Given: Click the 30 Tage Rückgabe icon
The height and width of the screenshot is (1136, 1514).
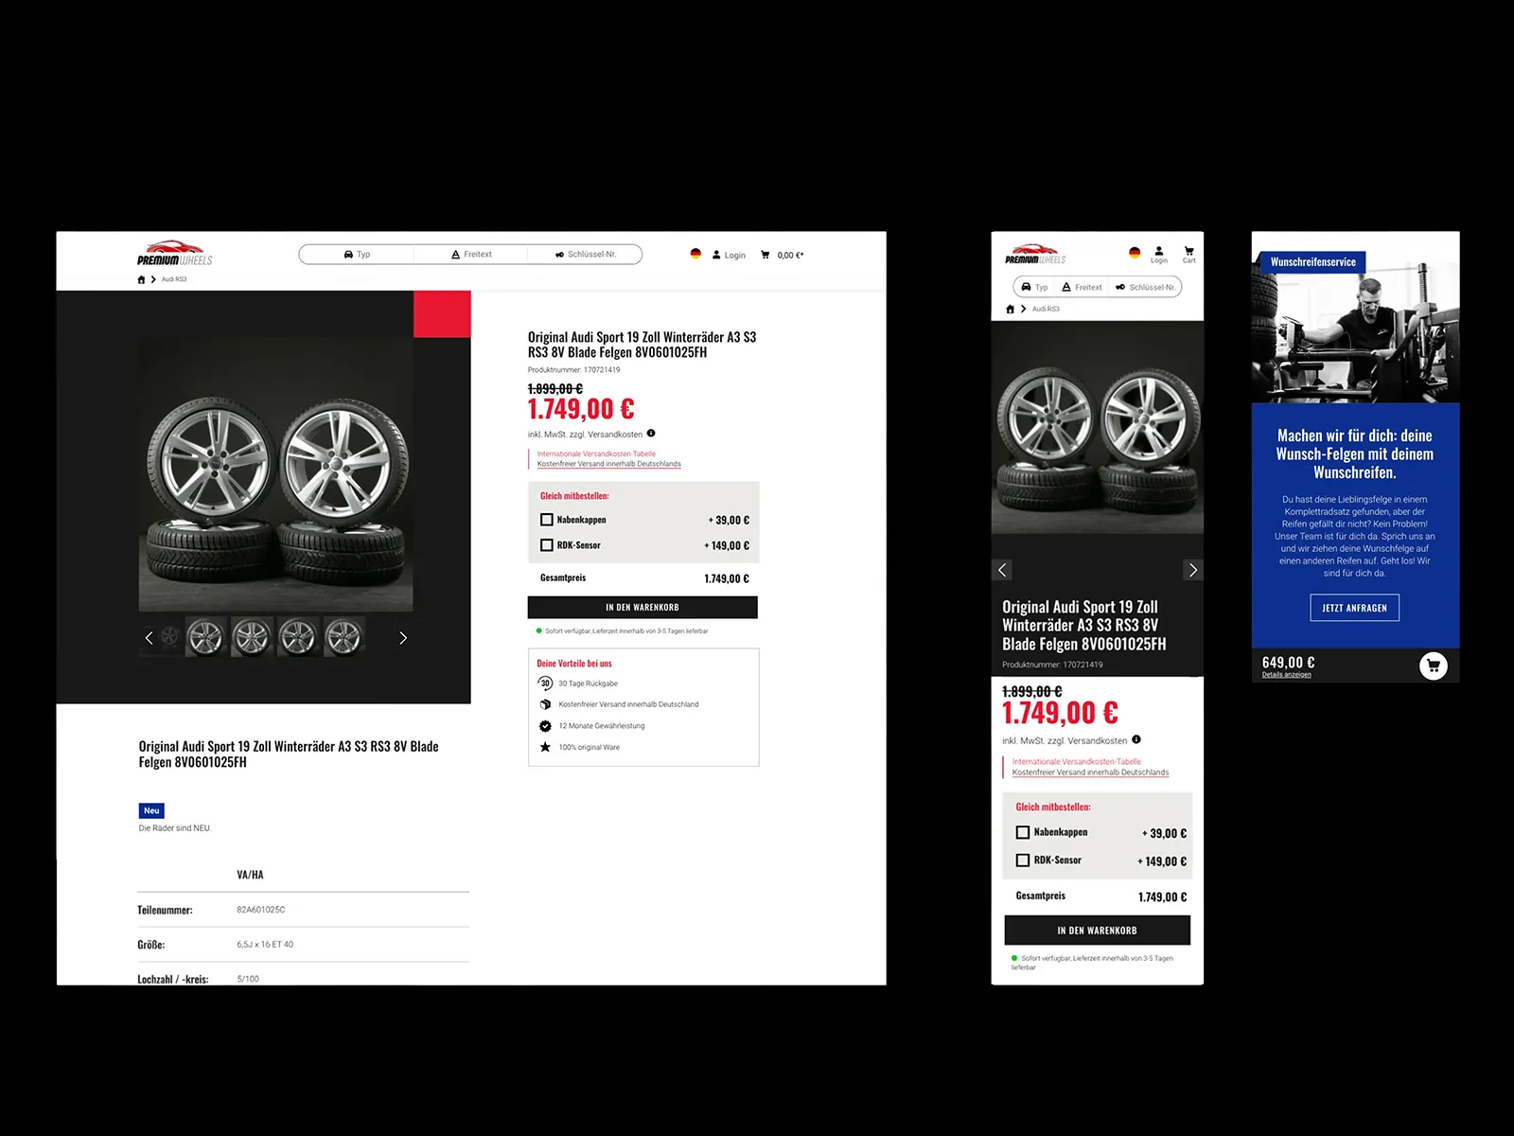Looking at the screenshot, I should click(545, 683).
